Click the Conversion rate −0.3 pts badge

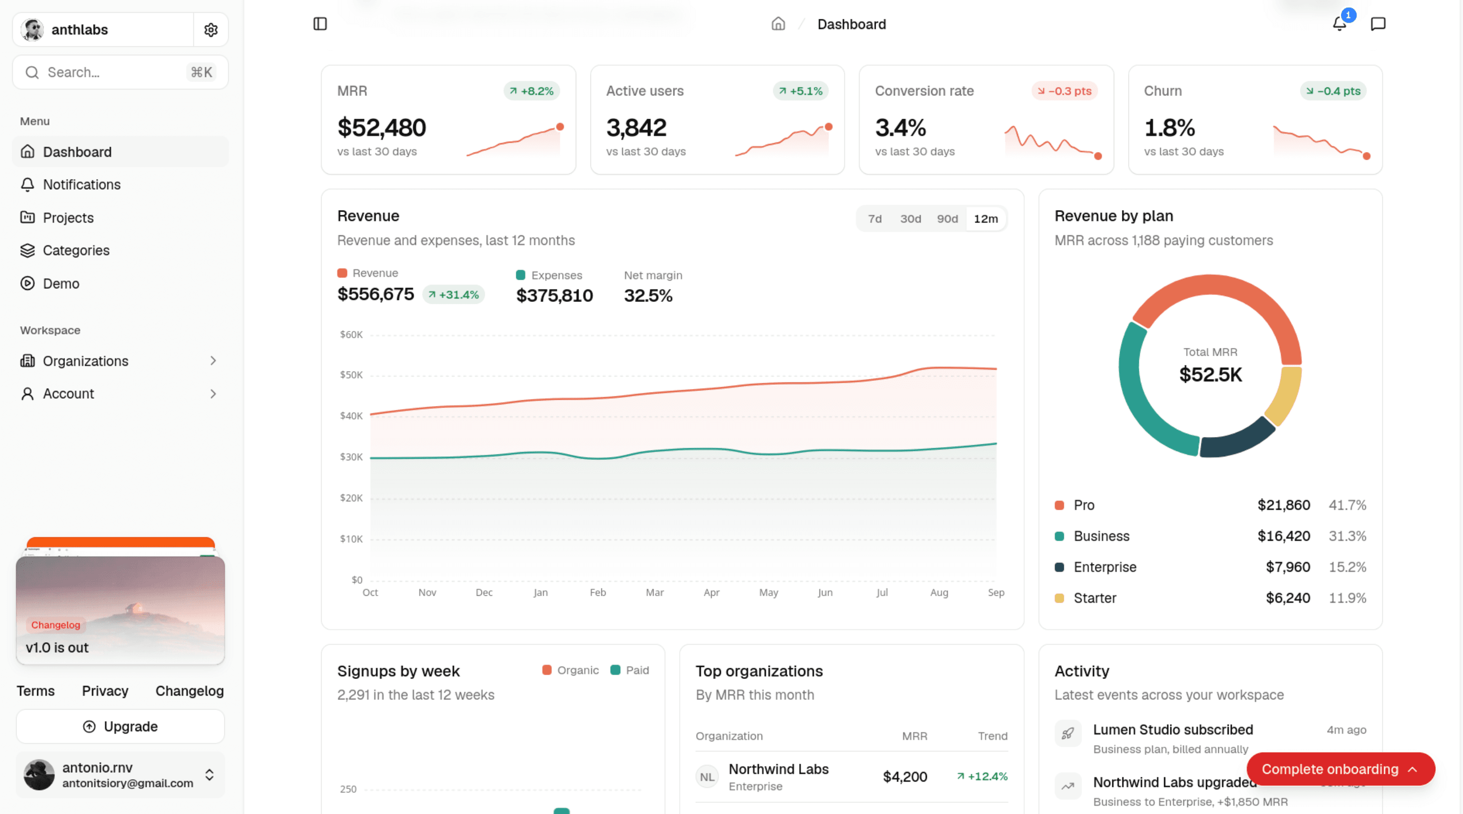(1065, 91)
